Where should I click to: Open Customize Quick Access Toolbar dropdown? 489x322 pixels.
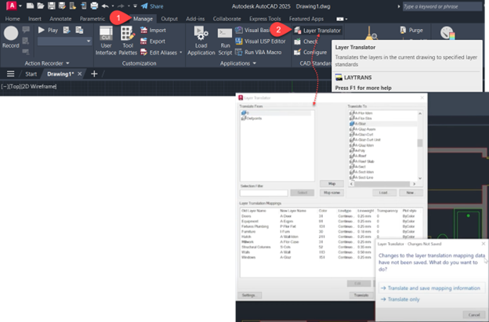135,6
